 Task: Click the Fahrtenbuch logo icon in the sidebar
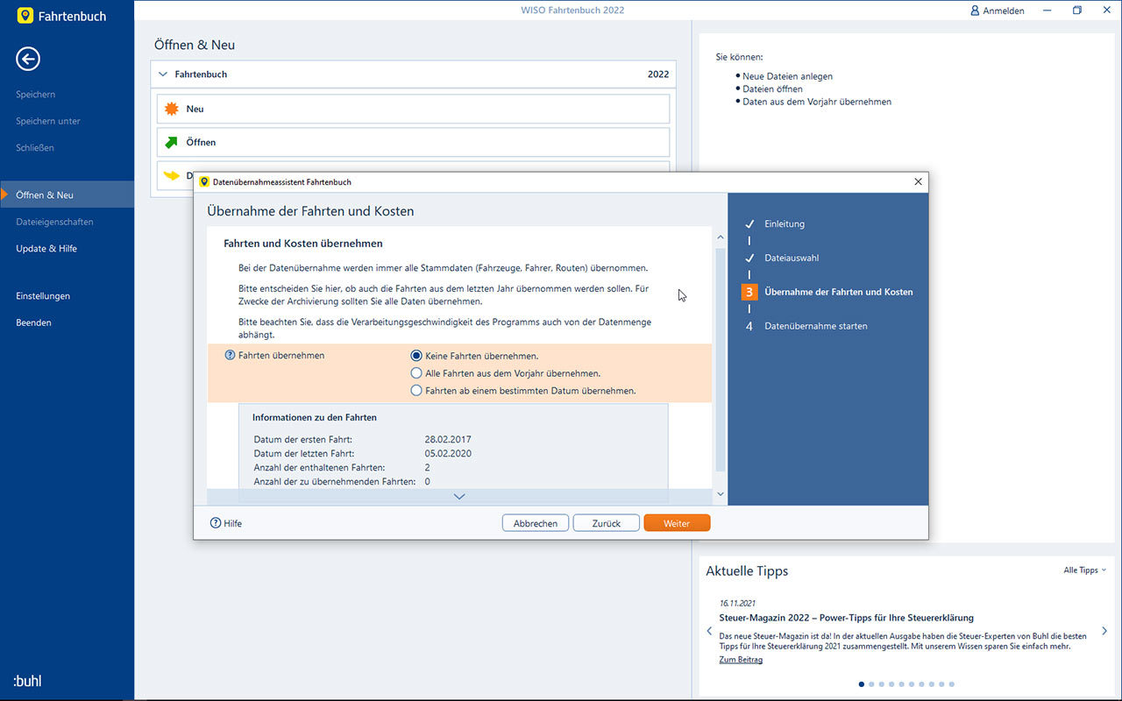(x=25, y=16)
